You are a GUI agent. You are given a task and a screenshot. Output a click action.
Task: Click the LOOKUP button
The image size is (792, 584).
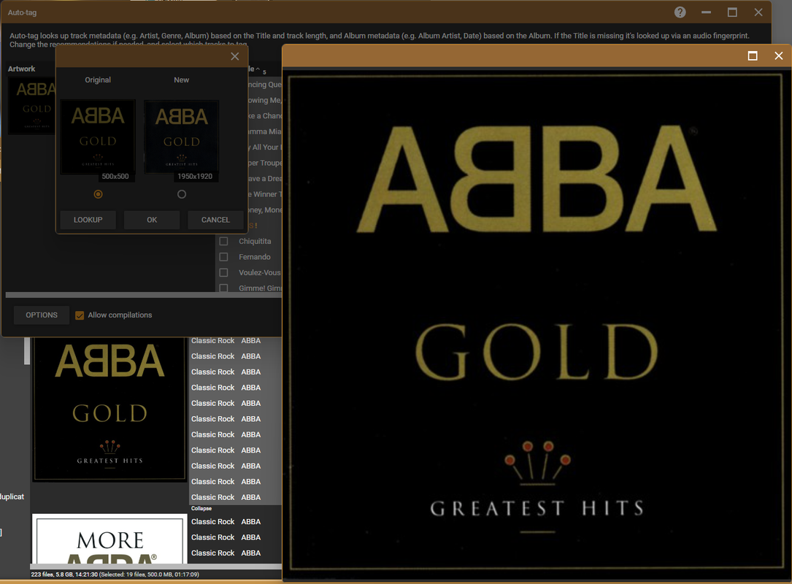(88, 220)
